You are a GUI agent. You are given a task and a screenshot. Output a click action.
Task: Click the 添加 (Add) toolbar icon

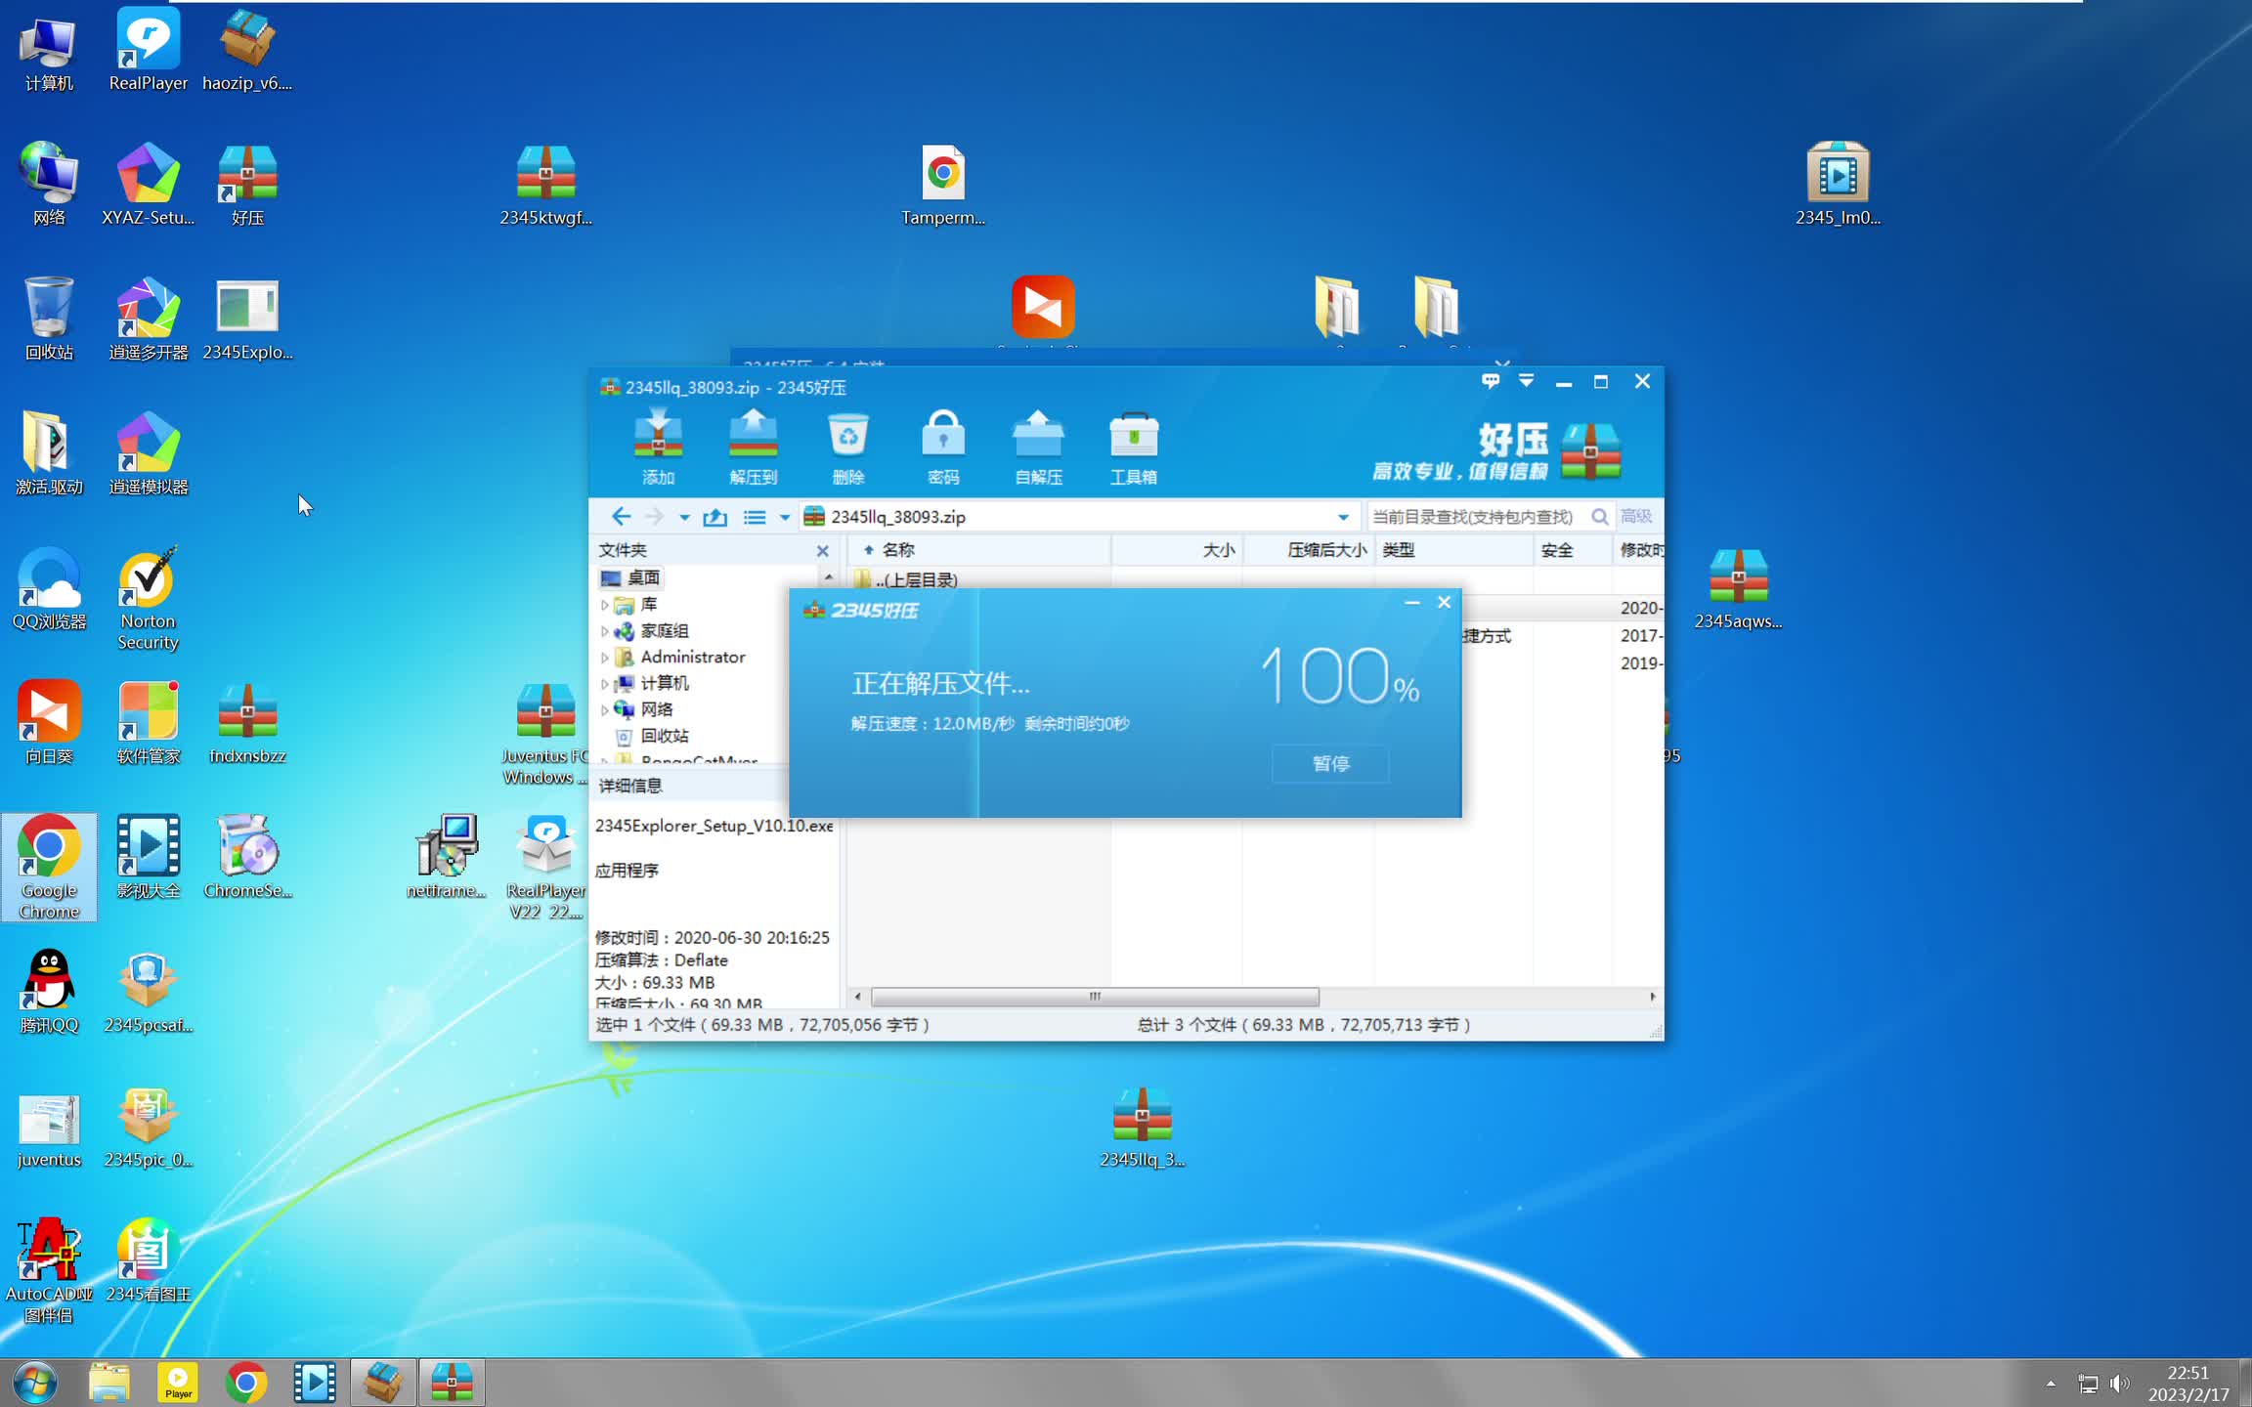click(x=658, y=446)
